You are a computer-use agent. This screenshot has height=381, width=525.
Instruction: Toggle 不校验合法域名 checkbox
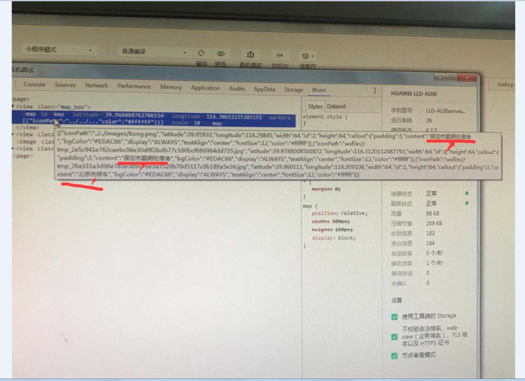click(394, 336)
